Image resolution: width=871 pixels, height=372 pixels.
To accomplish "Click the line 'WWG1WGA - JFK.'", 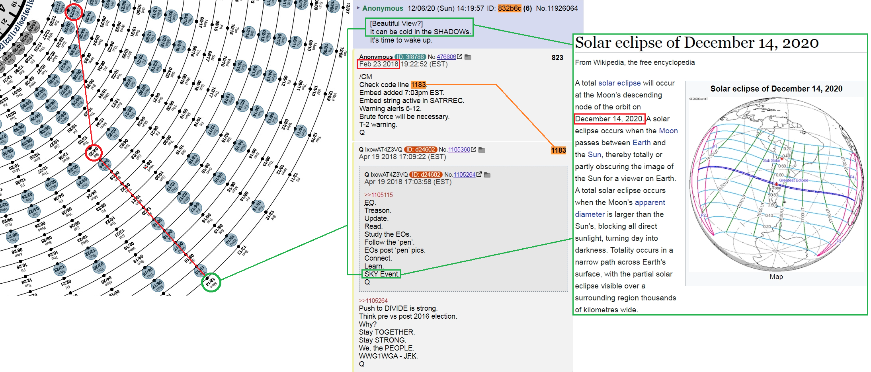I will 389,356.
